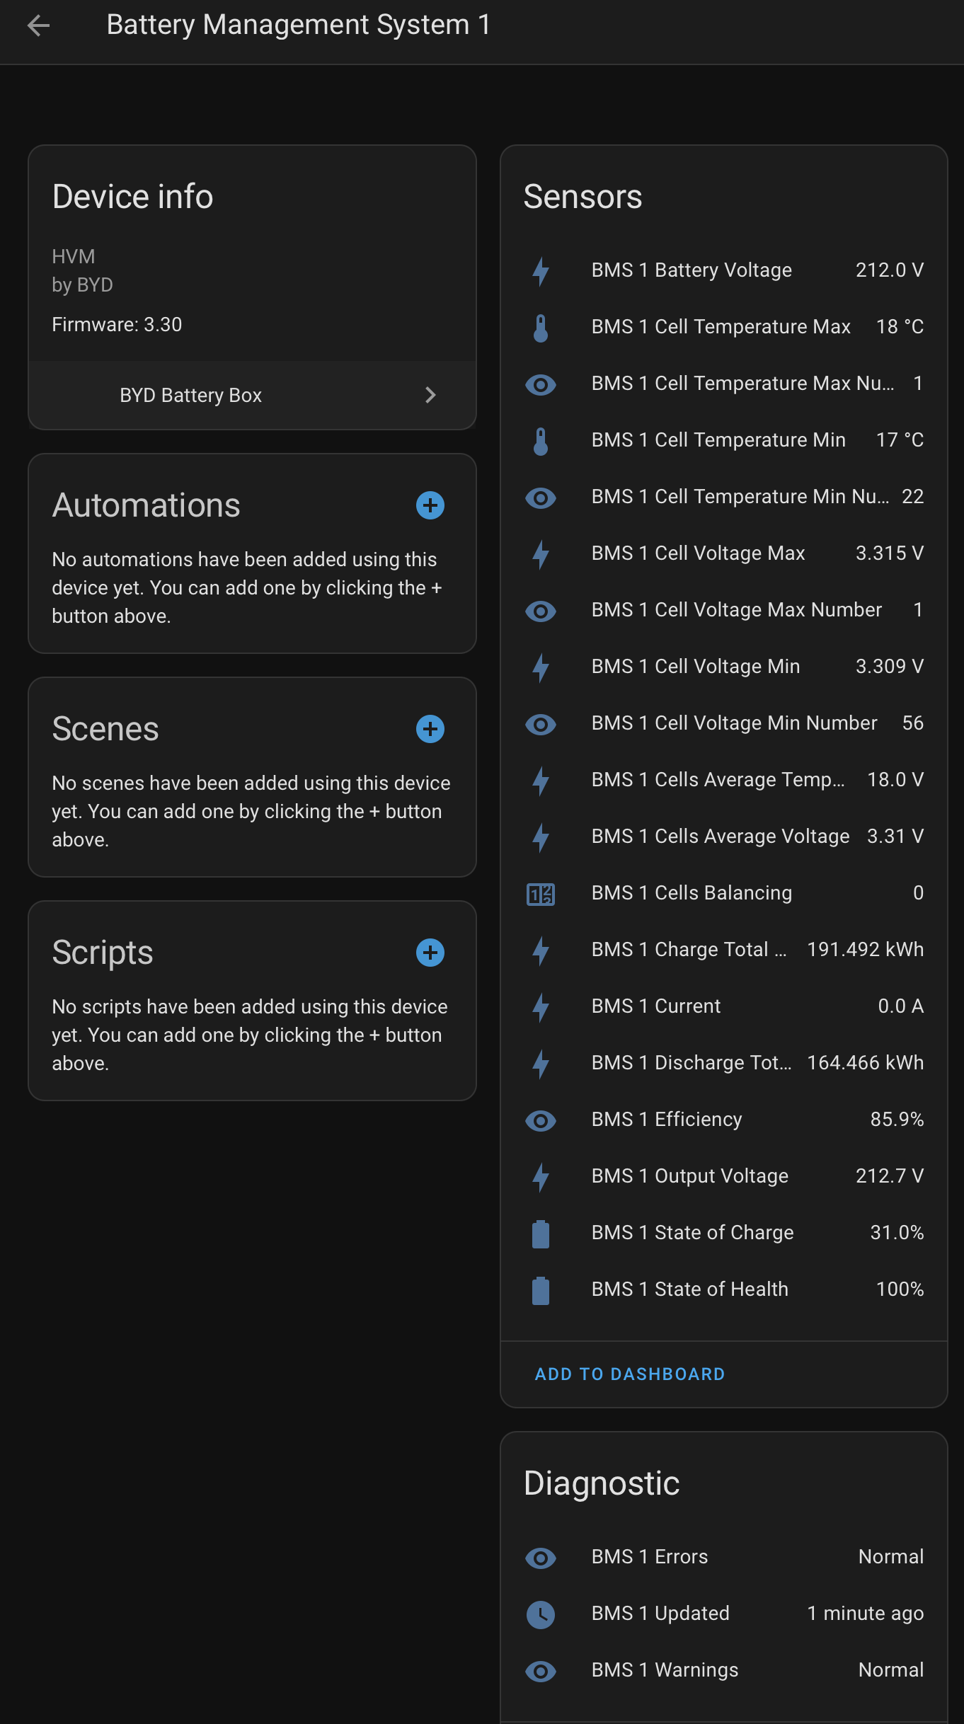Click the Cells Balancing numeric icon
Screen dimensions: 964x1724
541,894
